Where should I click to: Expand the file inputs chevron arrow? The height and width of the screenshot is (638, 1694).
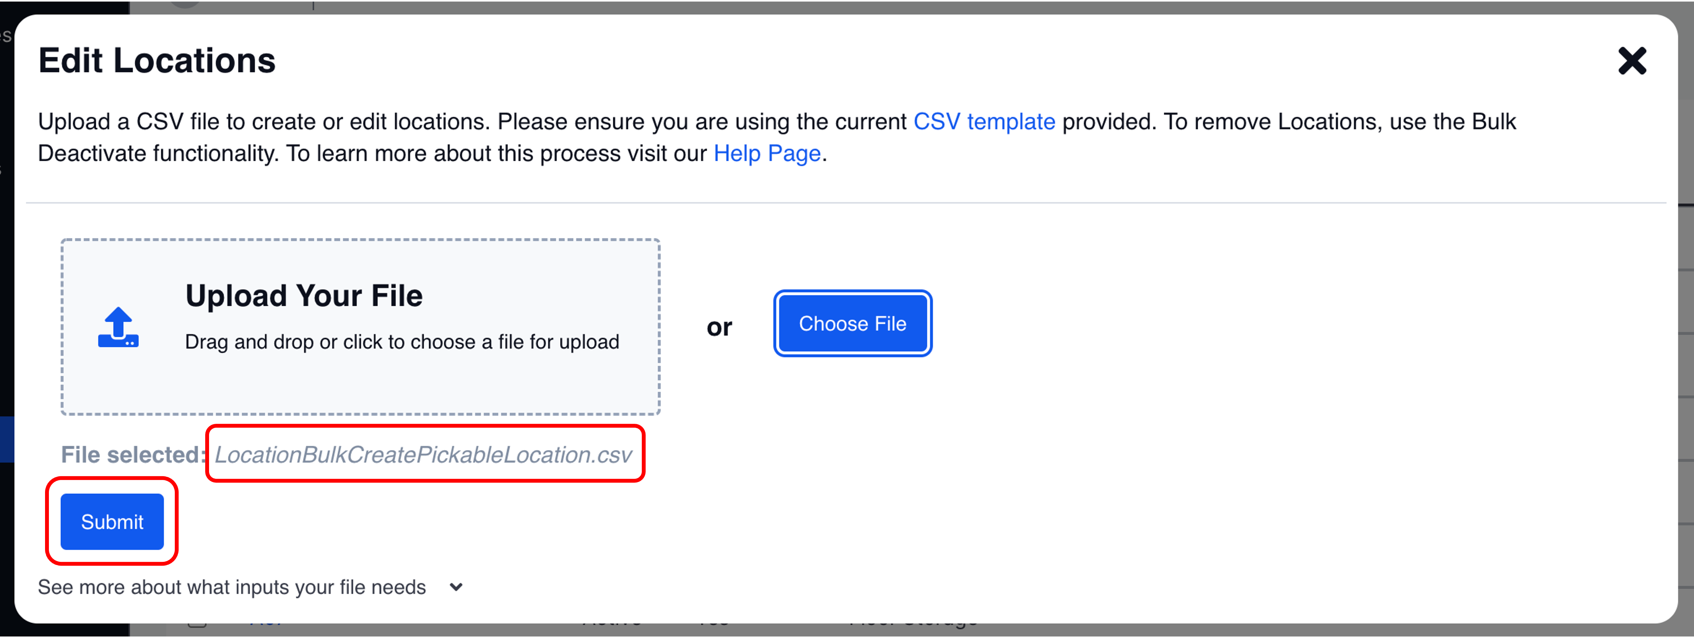(x=456, y=587)
